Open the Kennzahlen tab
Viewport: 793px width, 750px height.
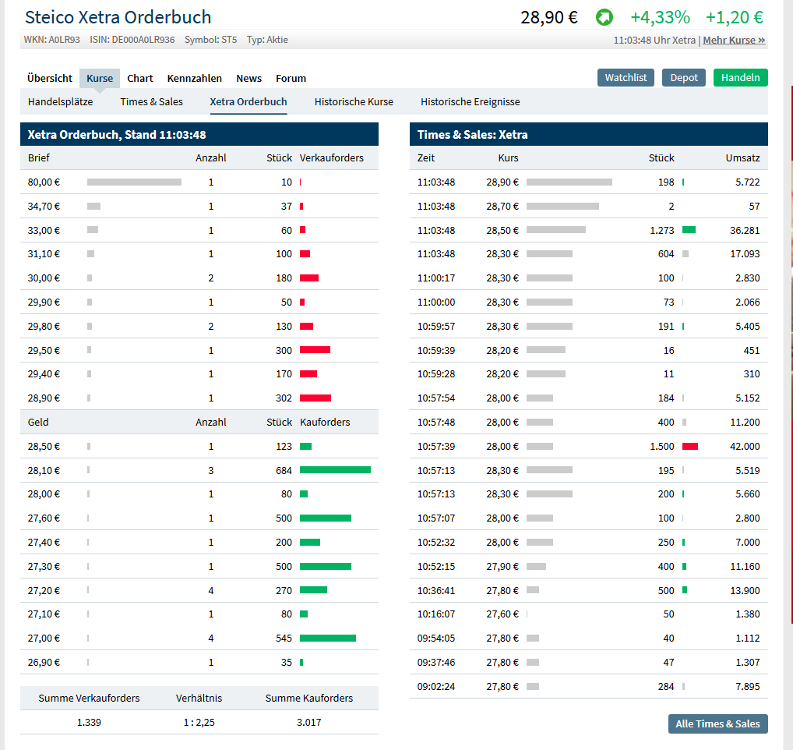pyautogui.click(x=195, y=78)
